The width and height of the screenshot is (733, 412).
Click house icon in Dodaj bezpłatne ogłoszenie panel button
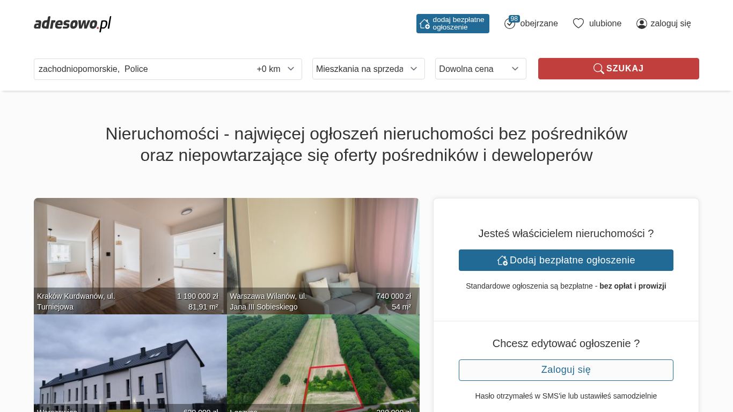click(x=502, y=260)
